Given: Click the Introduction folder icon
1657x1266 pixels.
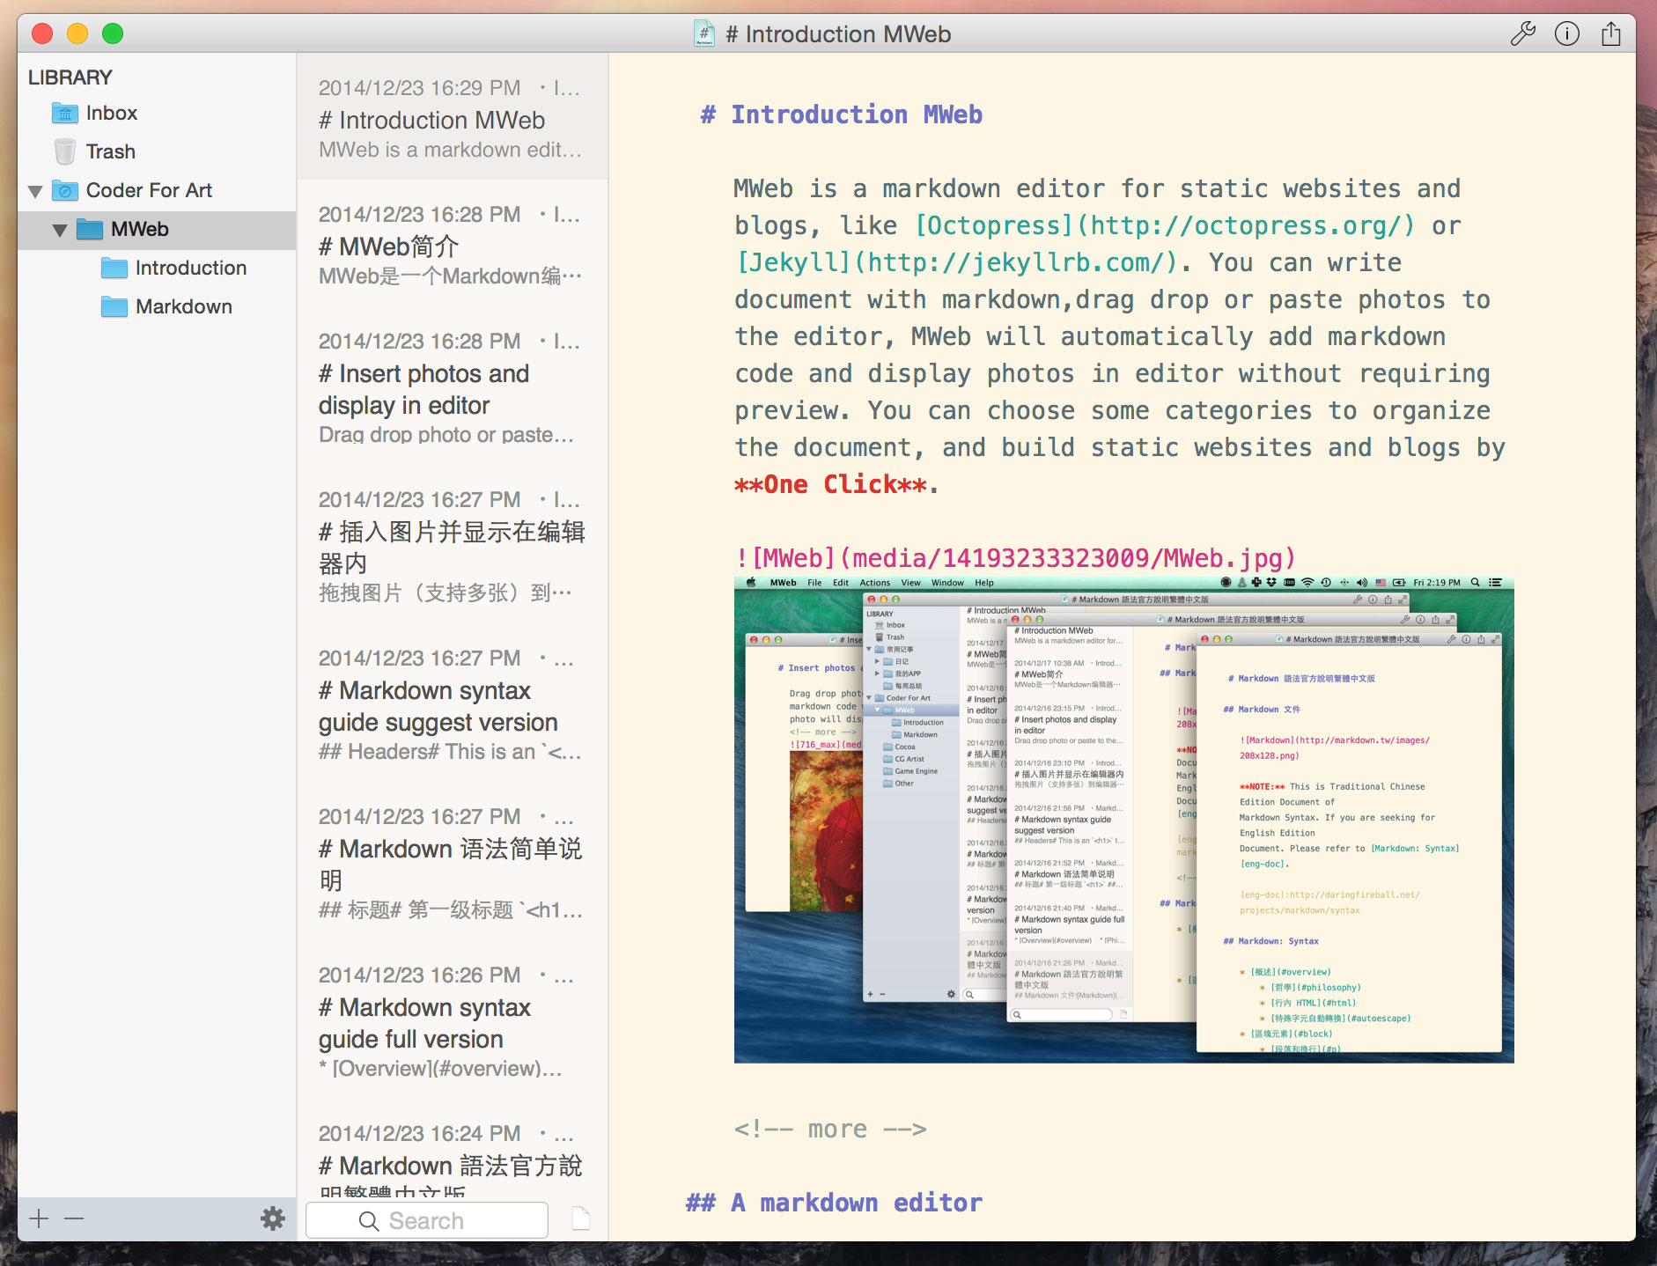Looking at the screenshot, I should tap(114, 268).
